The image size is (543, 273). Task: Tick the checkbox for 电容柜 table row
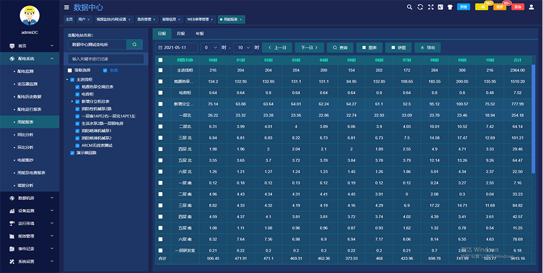tap(160, 93)
